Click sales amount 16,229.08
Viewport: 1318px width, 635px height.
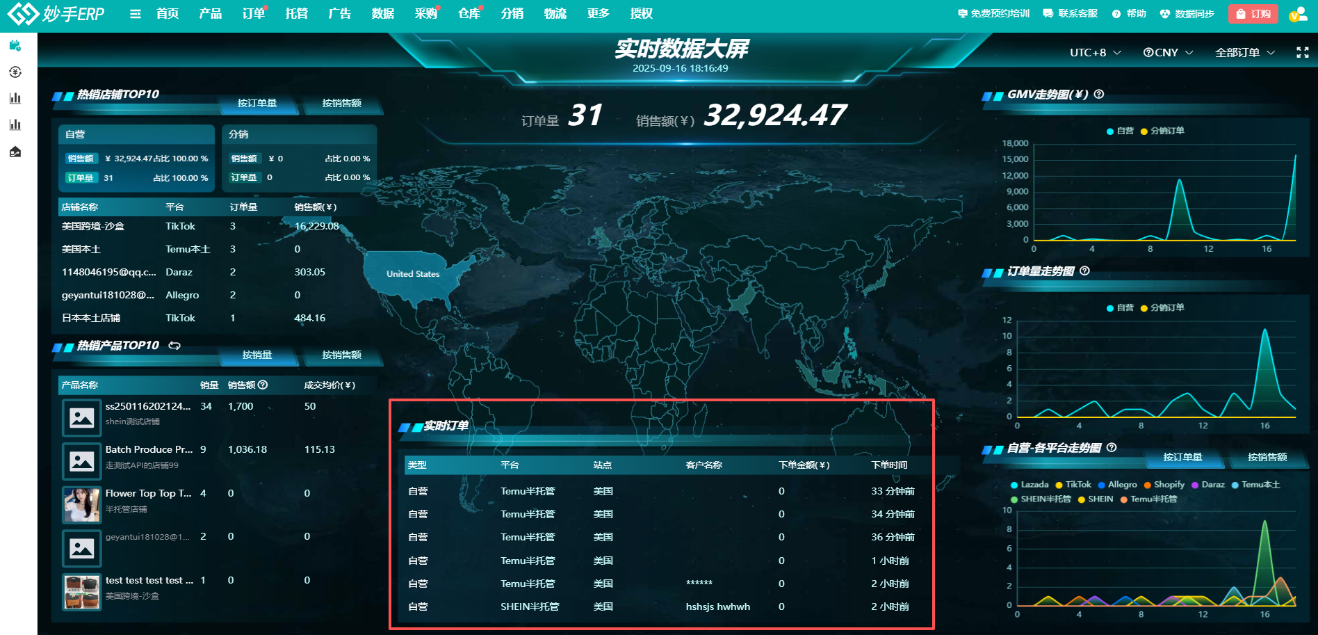click(x=317, y=226)
